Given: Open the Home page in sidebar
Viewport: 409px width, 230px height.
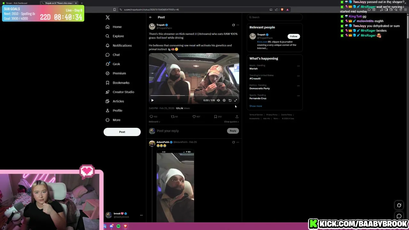Looking at the screenshot, I should tap(114, 27).
